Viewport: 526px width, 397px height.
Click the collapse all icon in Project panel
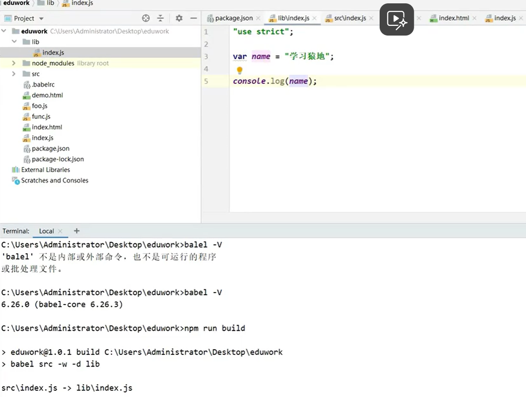point(160,18)
